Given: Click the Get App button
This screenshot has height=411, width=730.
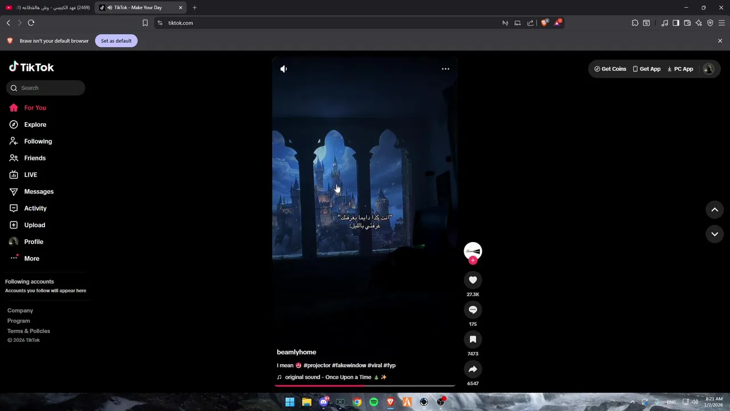Looking at the screenshot, I should click(x=647, y=69).
